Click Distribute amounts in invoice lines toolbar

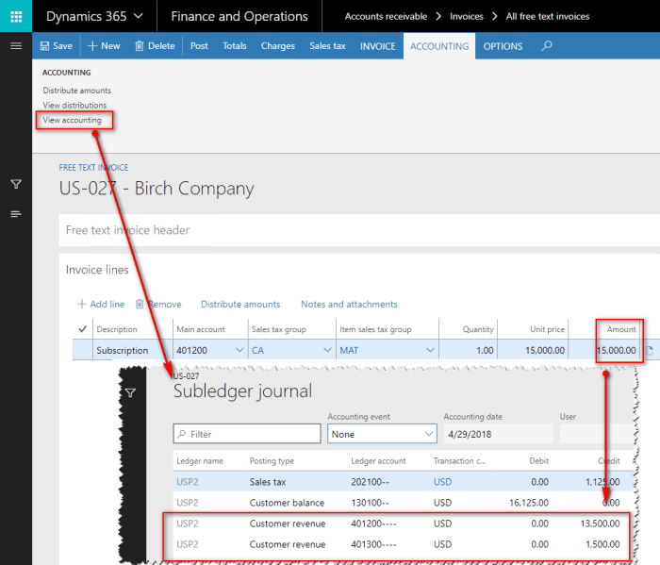point(240,304)
